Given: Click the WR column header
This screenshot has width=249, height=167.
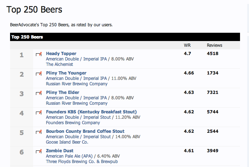Looking at the screenshot, I should click(x=187, y=45).
